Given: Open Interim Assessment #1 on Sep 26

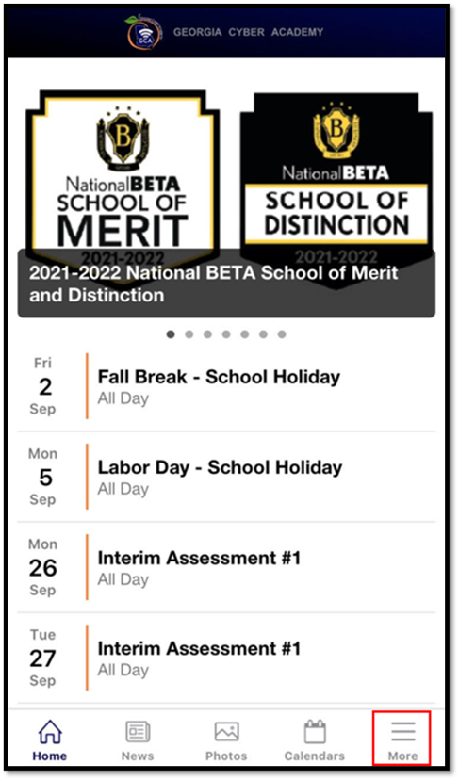Looking at the screenshot, I should [x=226, y=568].
